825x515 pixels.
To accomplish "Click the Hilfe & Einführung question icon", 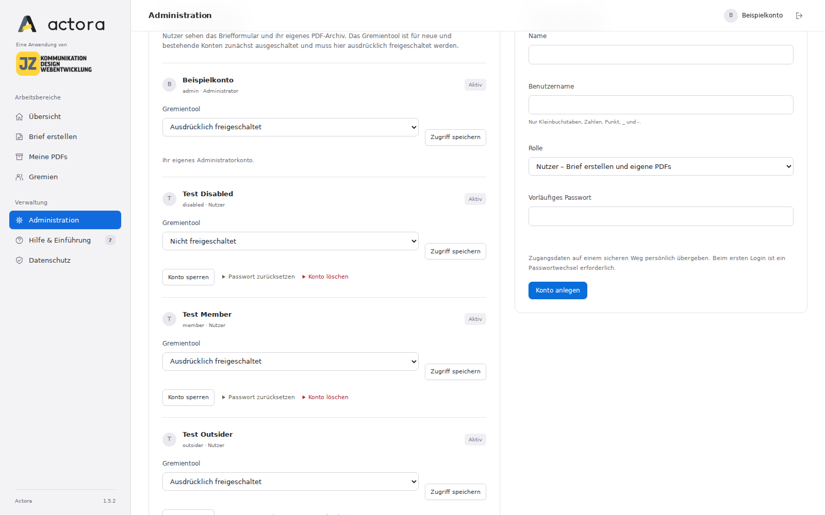I will tap(19, 241).
